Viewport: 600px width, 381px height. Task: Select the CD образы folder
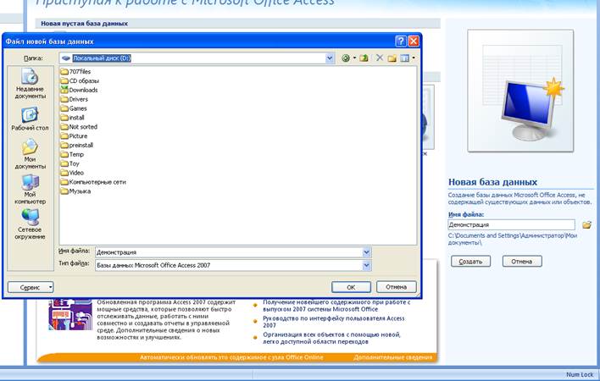80,80
